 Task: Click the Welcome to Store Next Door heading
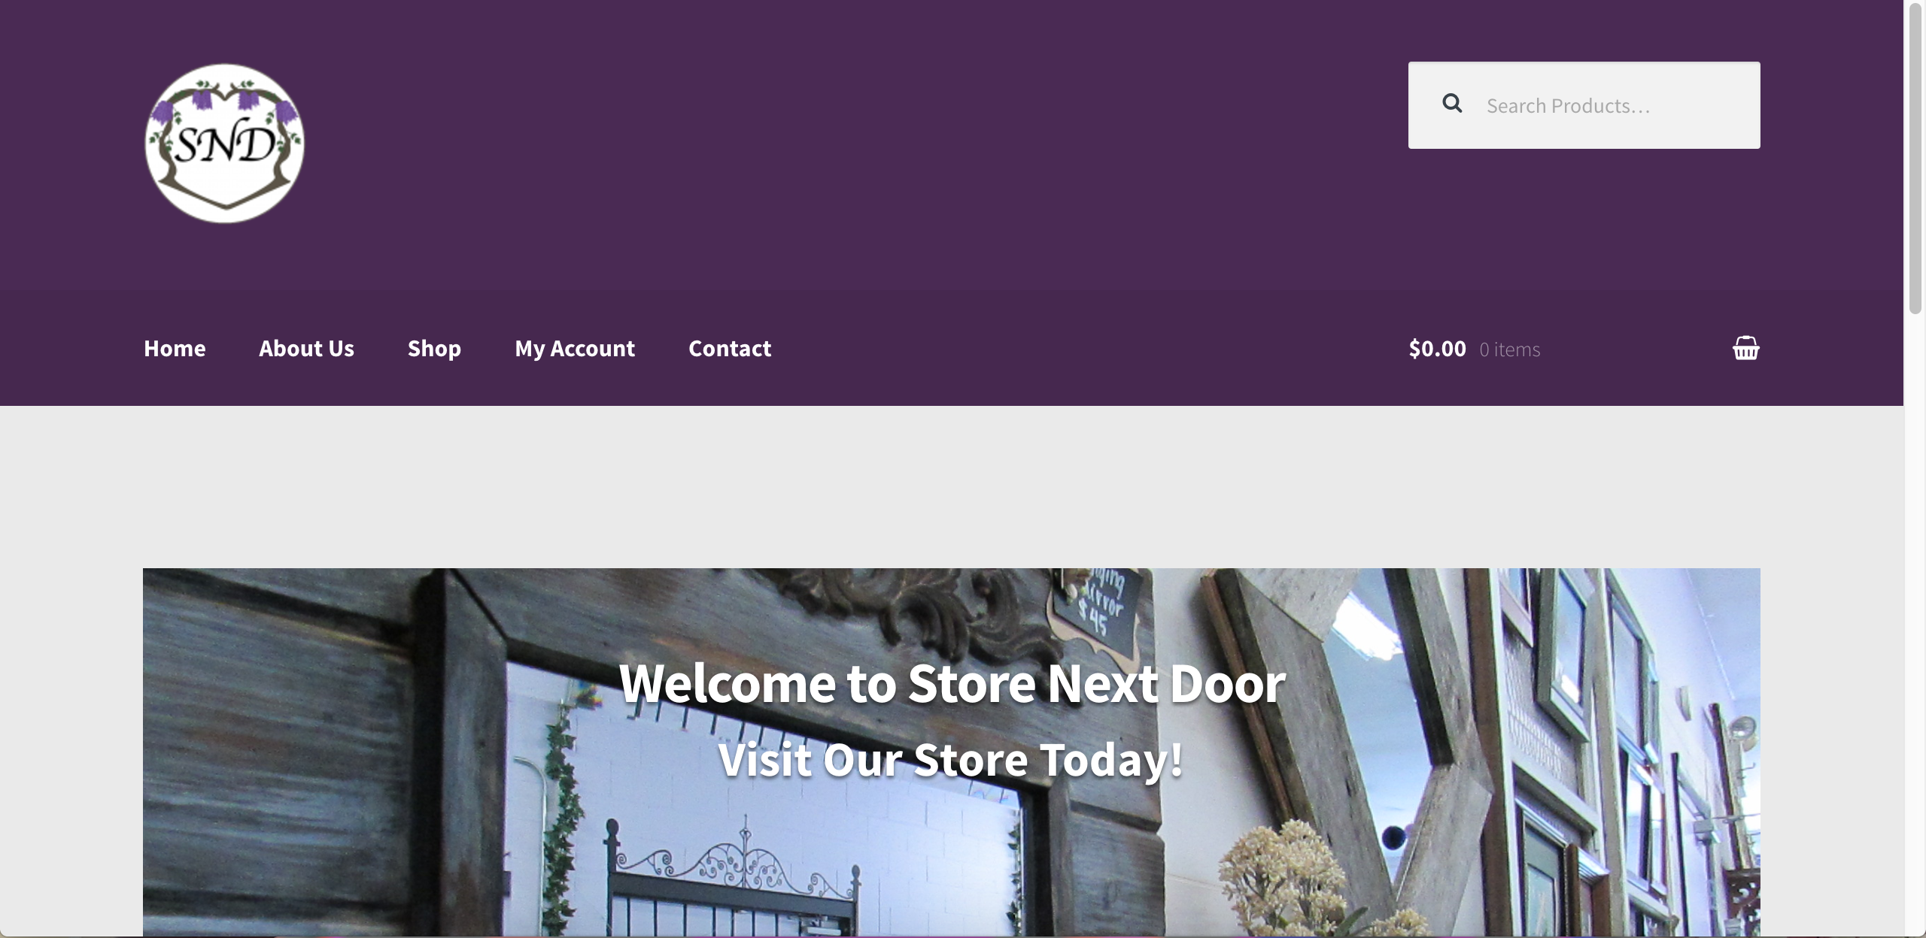(952, 683)
